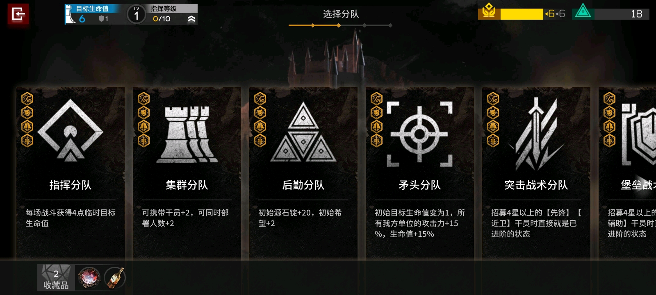Open the 收藏品 collection button
The height and width of the screenshot is (295, 656).
click(56, 278)
